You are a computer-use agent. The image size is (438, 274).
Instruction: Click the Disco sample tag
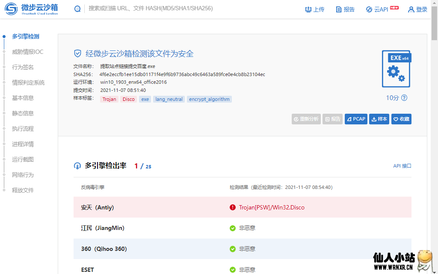tap(128, 99)
